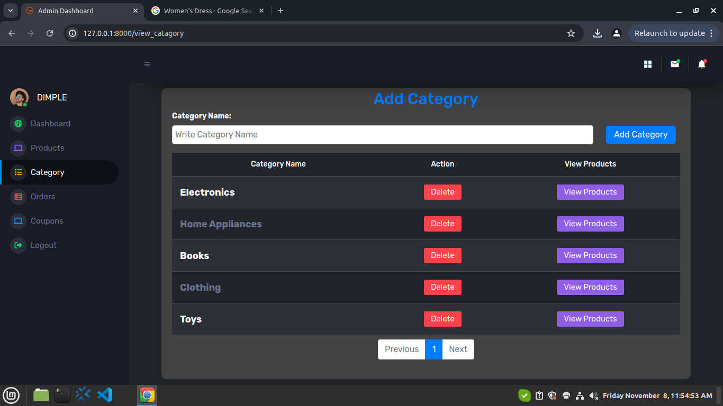Screen dimensions: 723x406
Task: Open Visual Studio Code from taskbar
Action: pos(105,394)
